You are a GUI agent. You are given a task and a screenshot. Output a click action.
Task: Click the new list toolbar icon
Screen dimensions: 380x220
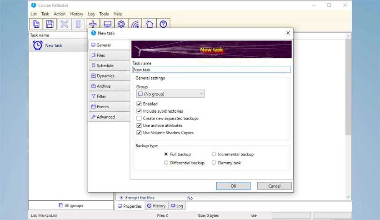[x=36, y=24]
